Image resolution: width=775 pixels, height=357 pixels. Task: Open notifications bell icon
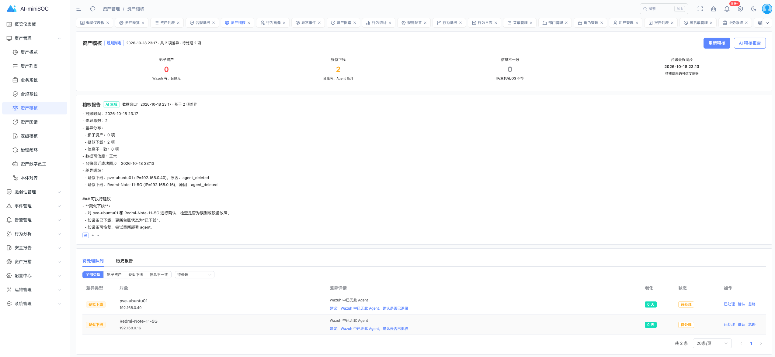click(727, 9)
